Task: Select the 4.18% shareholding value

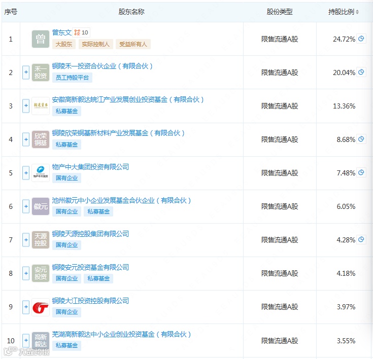Action: [346, 273]
